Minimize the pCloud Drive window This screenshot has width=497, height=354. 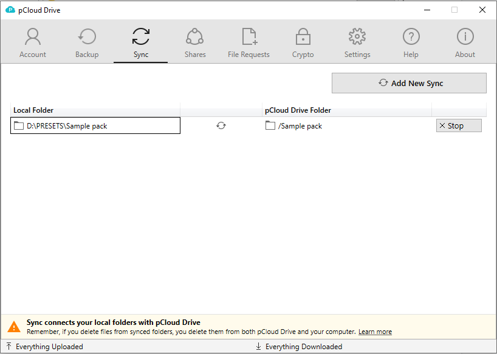point(427,10)
